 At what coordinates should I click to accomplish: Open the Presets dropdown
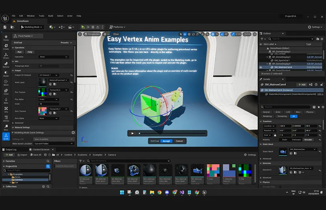pyautogui.click(x=66, y=42)
